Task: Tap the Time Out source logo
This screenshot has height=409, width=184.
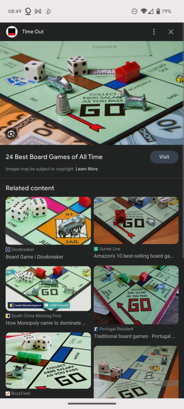Action: 12,32
